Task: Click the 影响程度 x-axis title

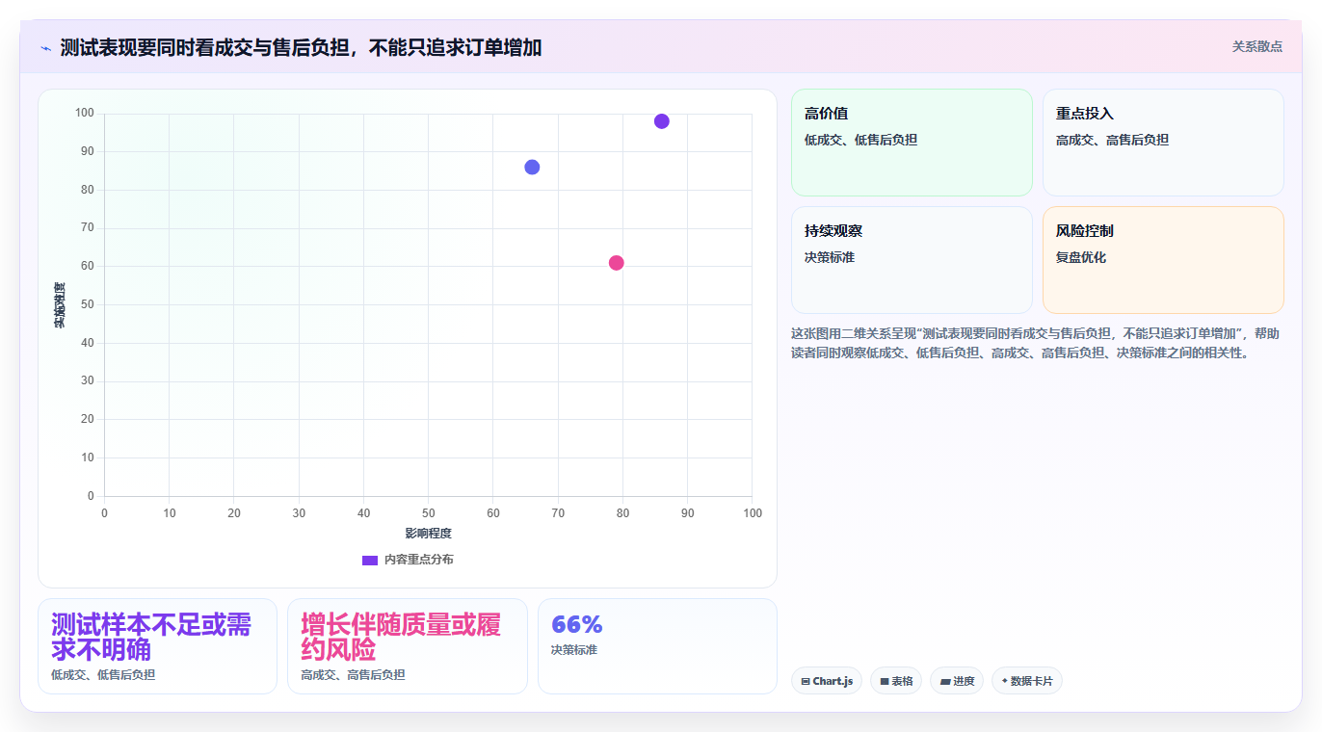Action: tap(428, 534)
